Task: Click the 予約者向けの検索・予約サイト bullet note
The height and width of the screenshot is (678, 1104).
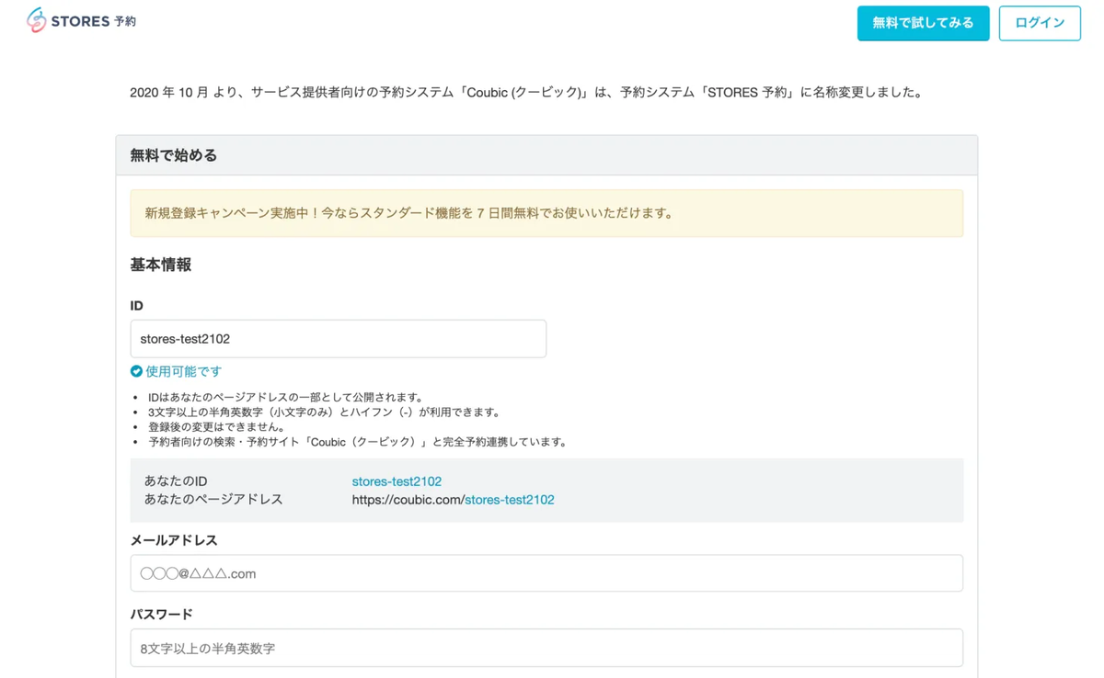Action: [x=358, y=442]
